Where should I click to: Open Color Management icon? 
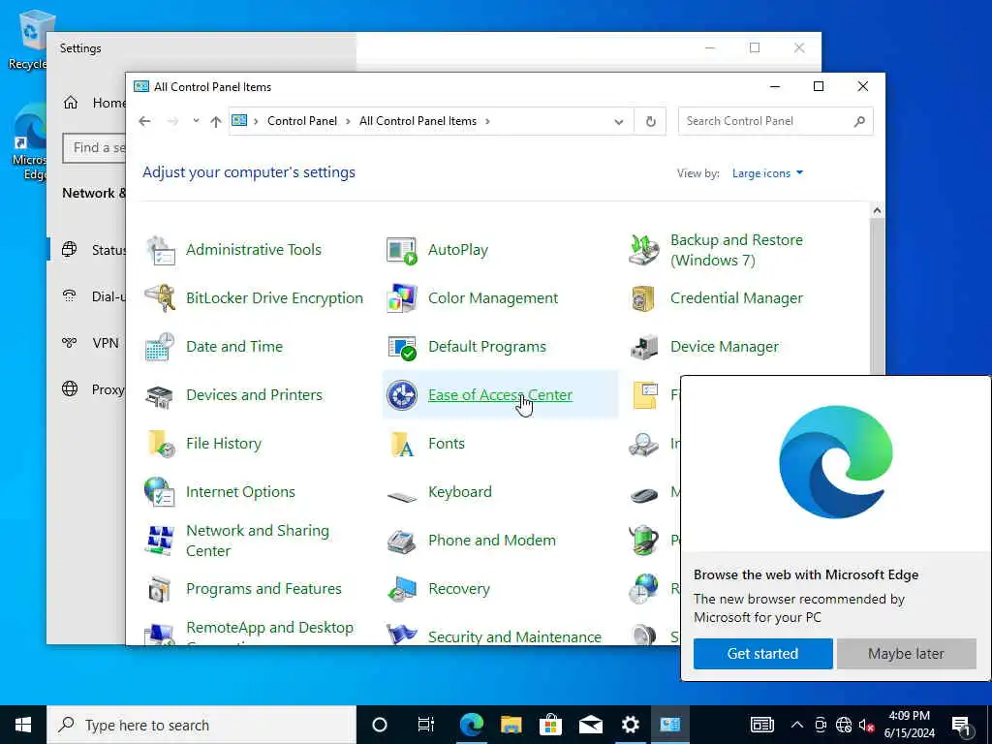pos(402,298)
